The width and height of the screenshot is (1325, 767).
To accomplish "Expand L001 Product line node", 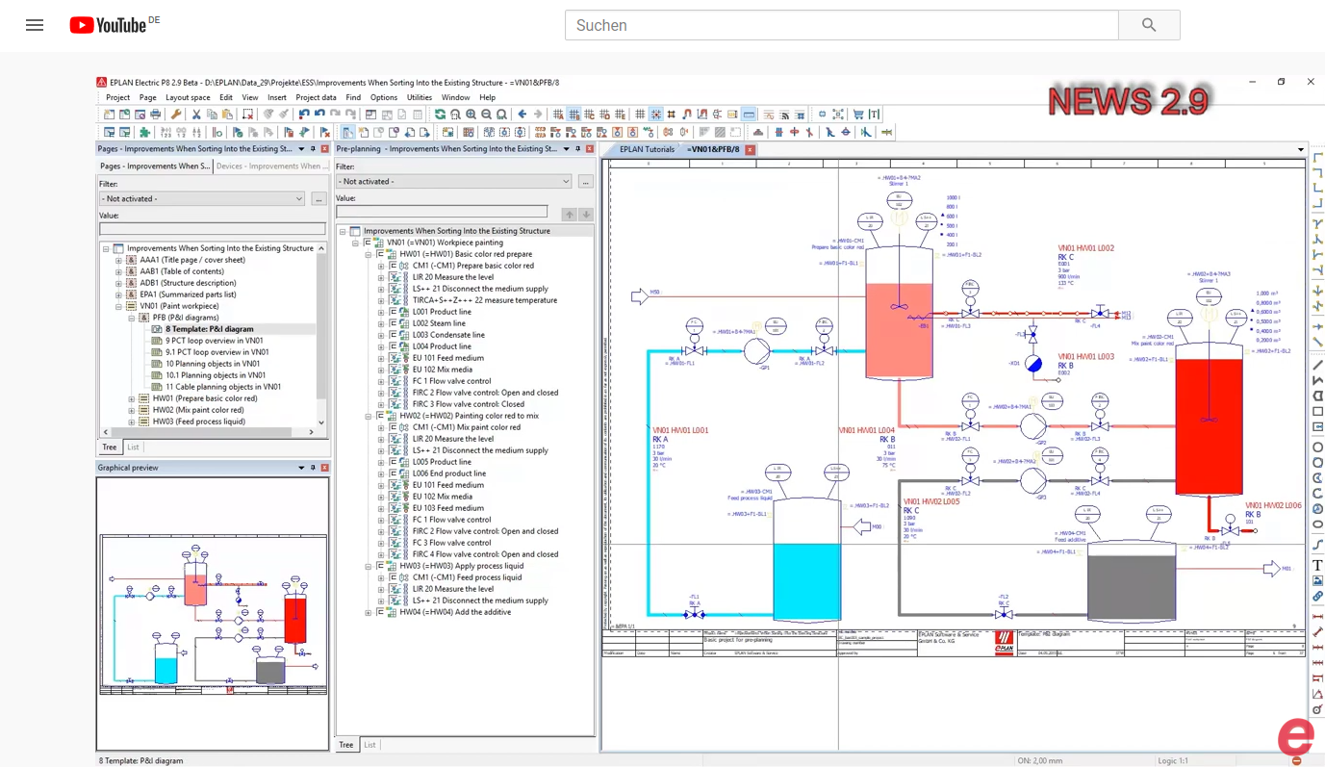I will tap(381, 312).
